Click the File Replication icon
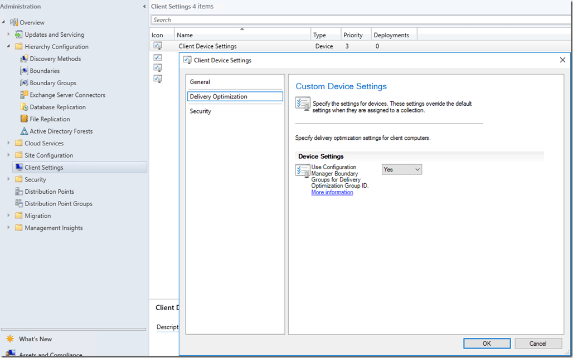Image resolution: width=573 pixels, height=358 pixels. click(x=24, y=119)
